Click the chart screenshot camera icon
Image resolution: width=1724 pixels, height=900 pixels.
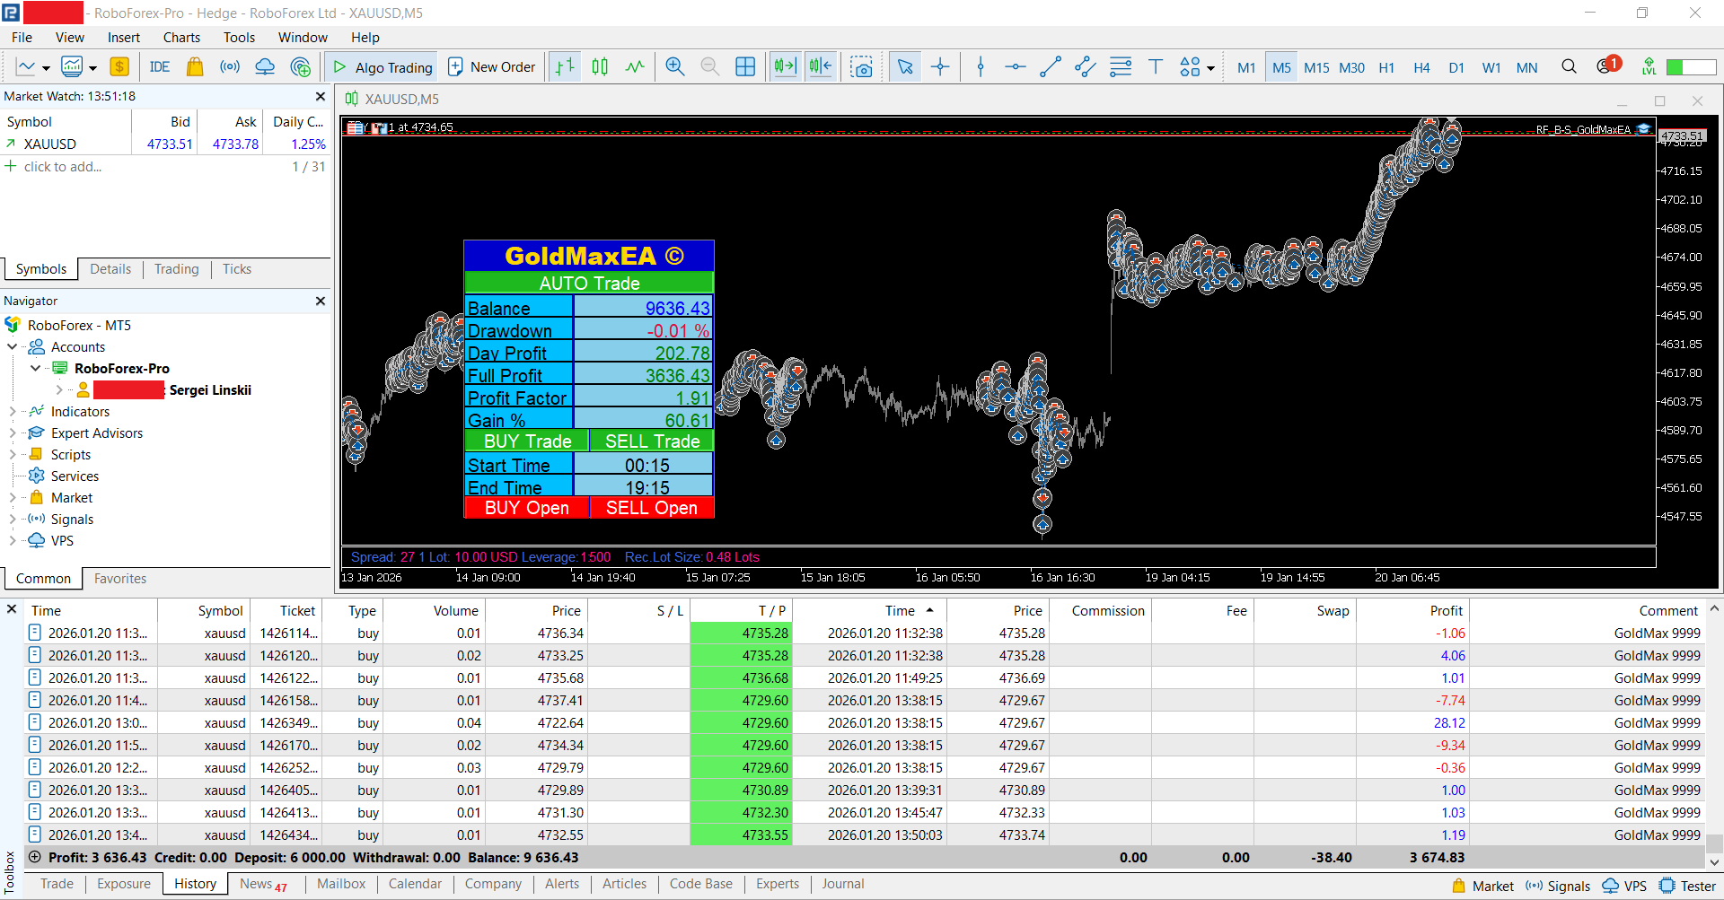pyautogui.click(x=862, y=67)
